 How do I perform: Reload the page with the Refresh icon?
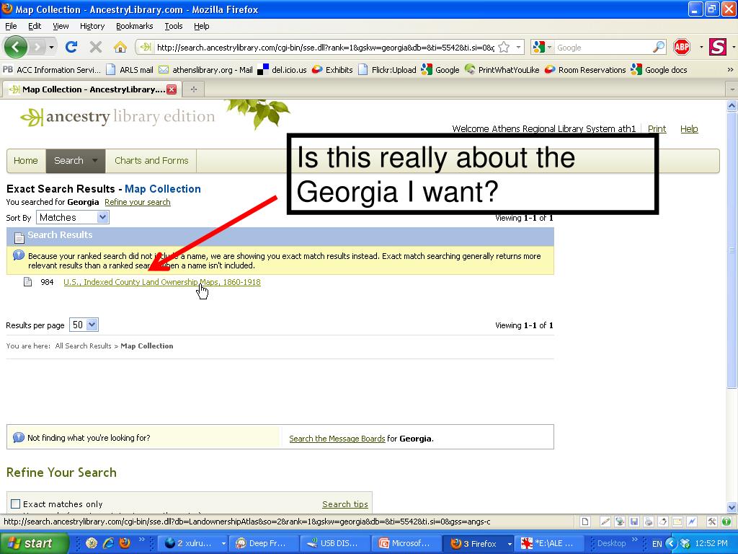tap(71, 47)
